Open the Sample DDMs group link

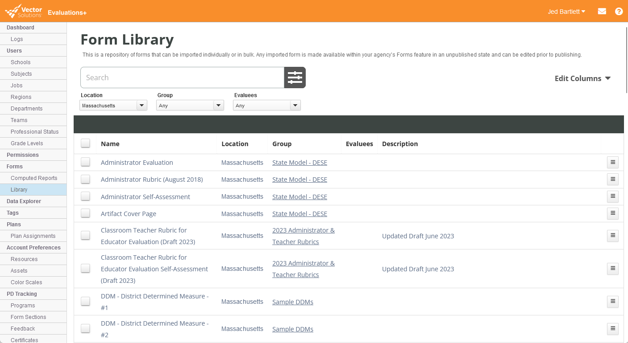click(292, 302)
